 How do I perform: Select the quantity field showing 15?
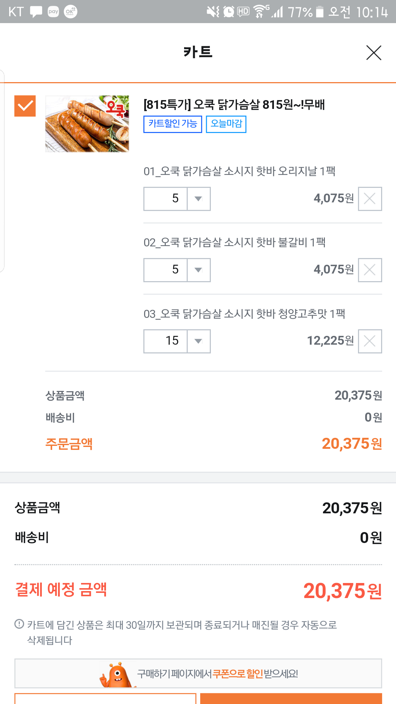pyautogui.click(x=166, y=341)
